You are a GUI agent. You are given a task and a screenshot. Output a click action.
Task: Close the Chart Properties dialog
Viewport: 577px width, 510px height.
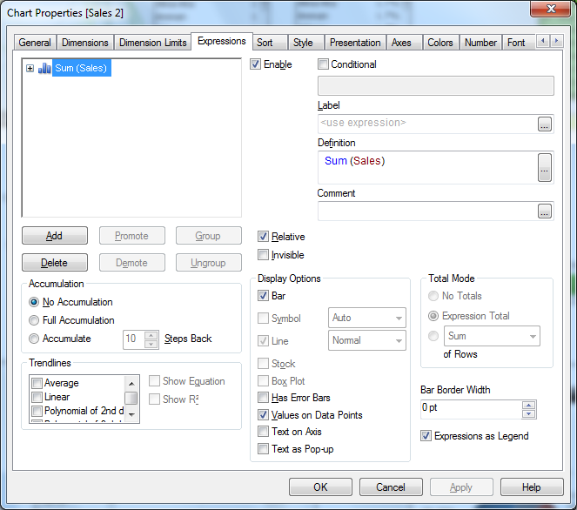click(551, 9)
